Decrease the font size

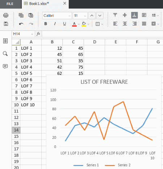pos(100,16)
